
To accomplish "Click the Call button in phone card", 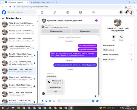I will point(55,92).
